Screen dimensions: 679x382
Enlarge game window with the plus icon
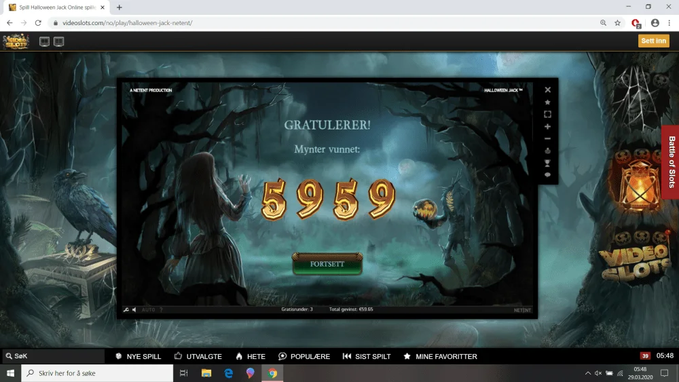547,126
